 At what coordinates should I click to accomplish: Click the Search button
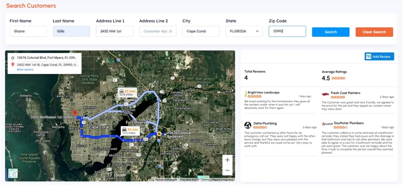click(330, 32)
